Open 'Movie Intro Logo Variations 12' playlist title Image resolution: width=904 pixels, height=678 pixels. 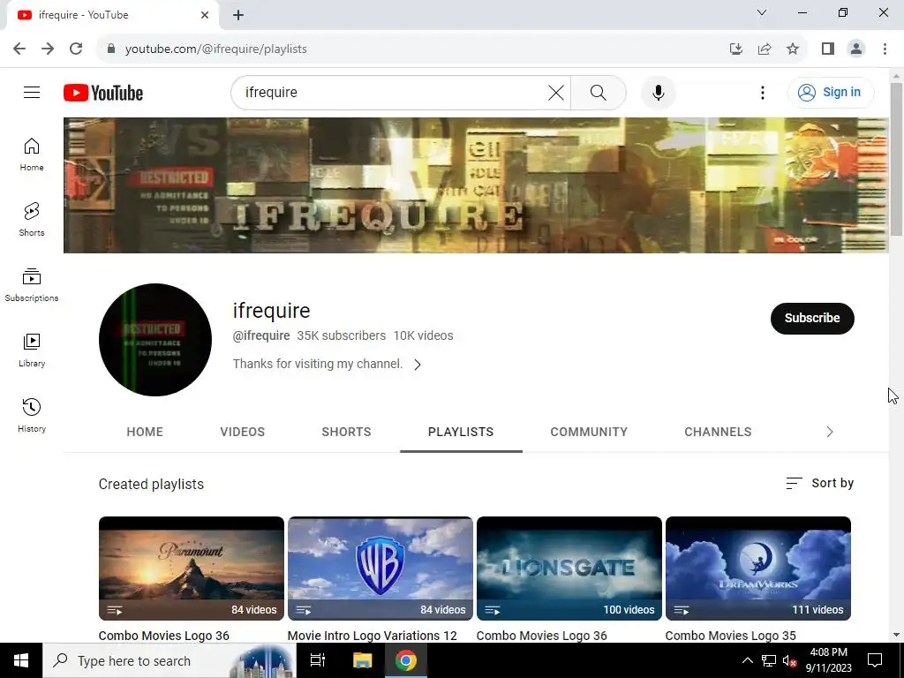click(372, 636)
